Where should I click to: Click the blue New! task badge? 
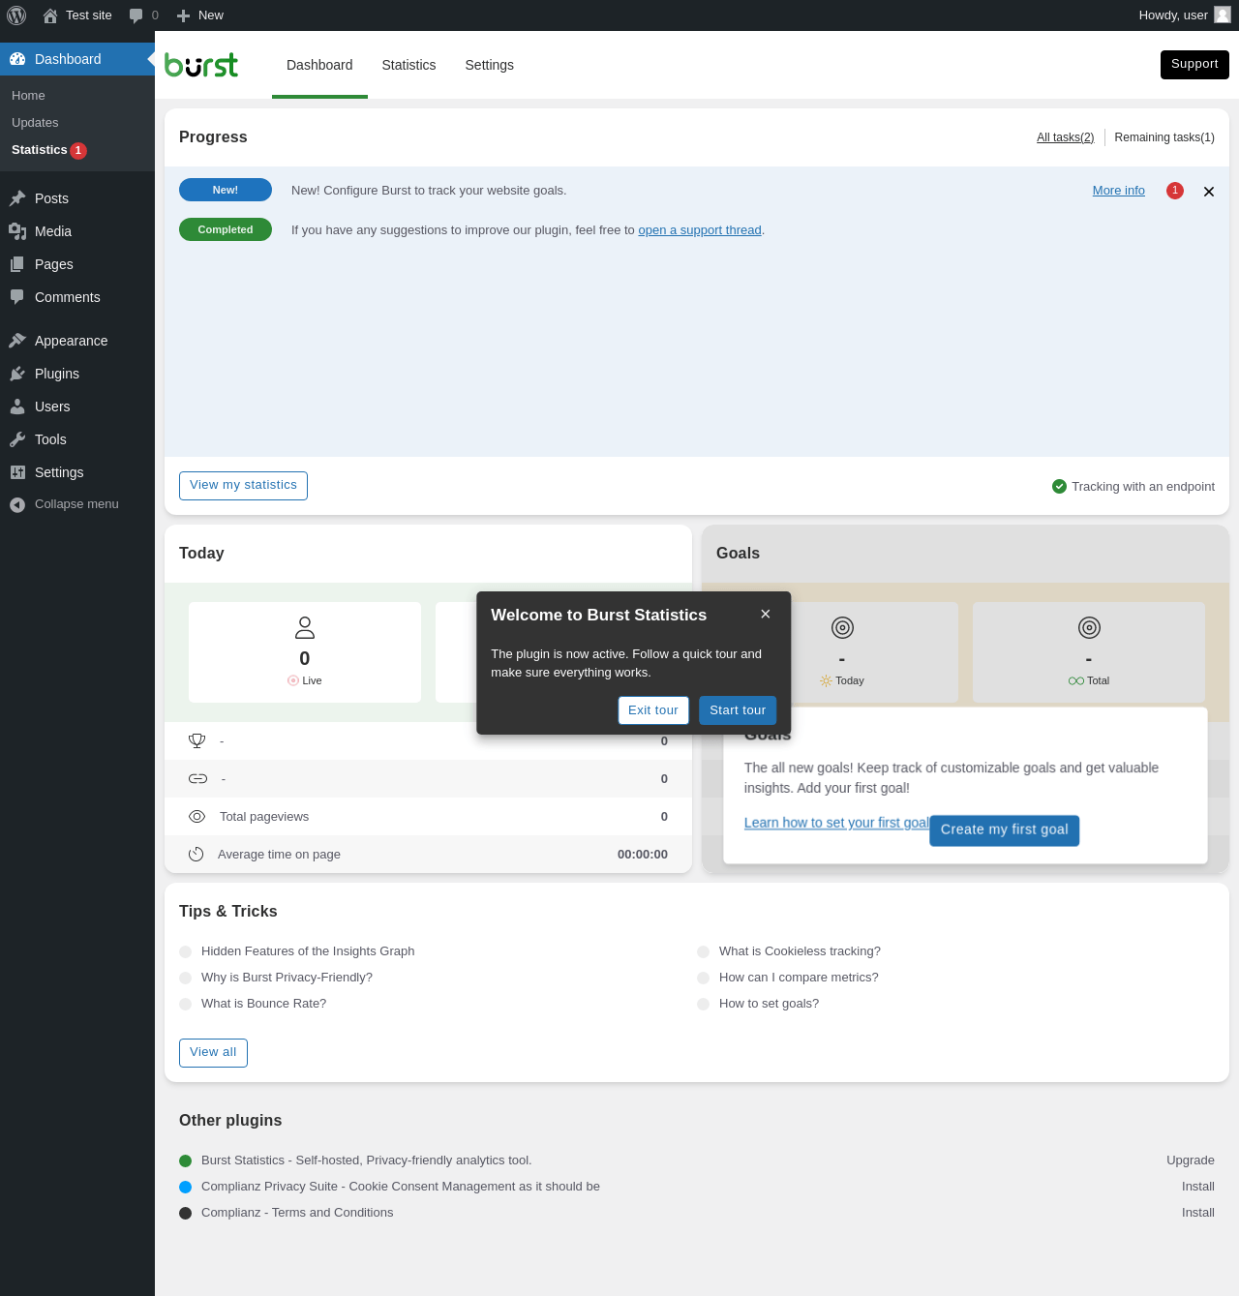(x=226, y=190)
